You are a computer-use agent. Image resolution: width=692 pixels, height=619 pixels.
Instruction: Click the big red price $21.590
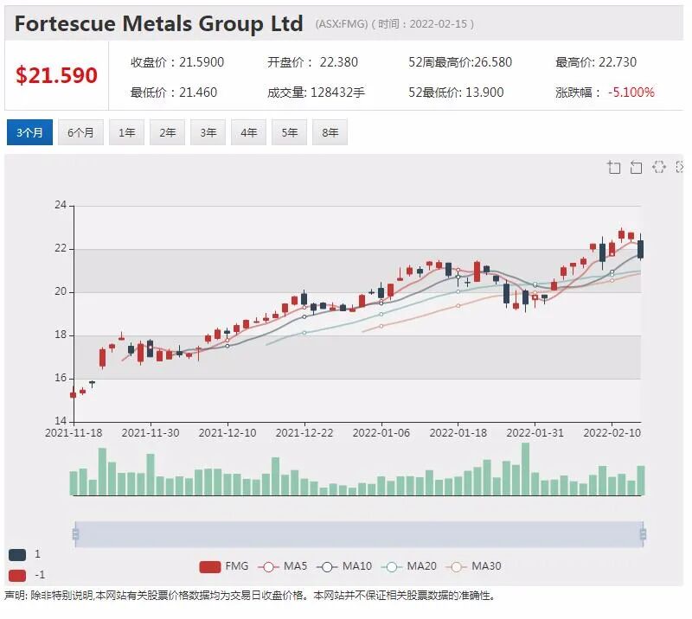56,75
